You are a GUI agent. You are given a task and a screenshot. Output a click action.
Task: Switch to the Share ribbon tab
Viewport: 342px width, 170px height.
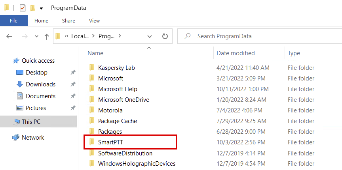click(x=68, y=21)
